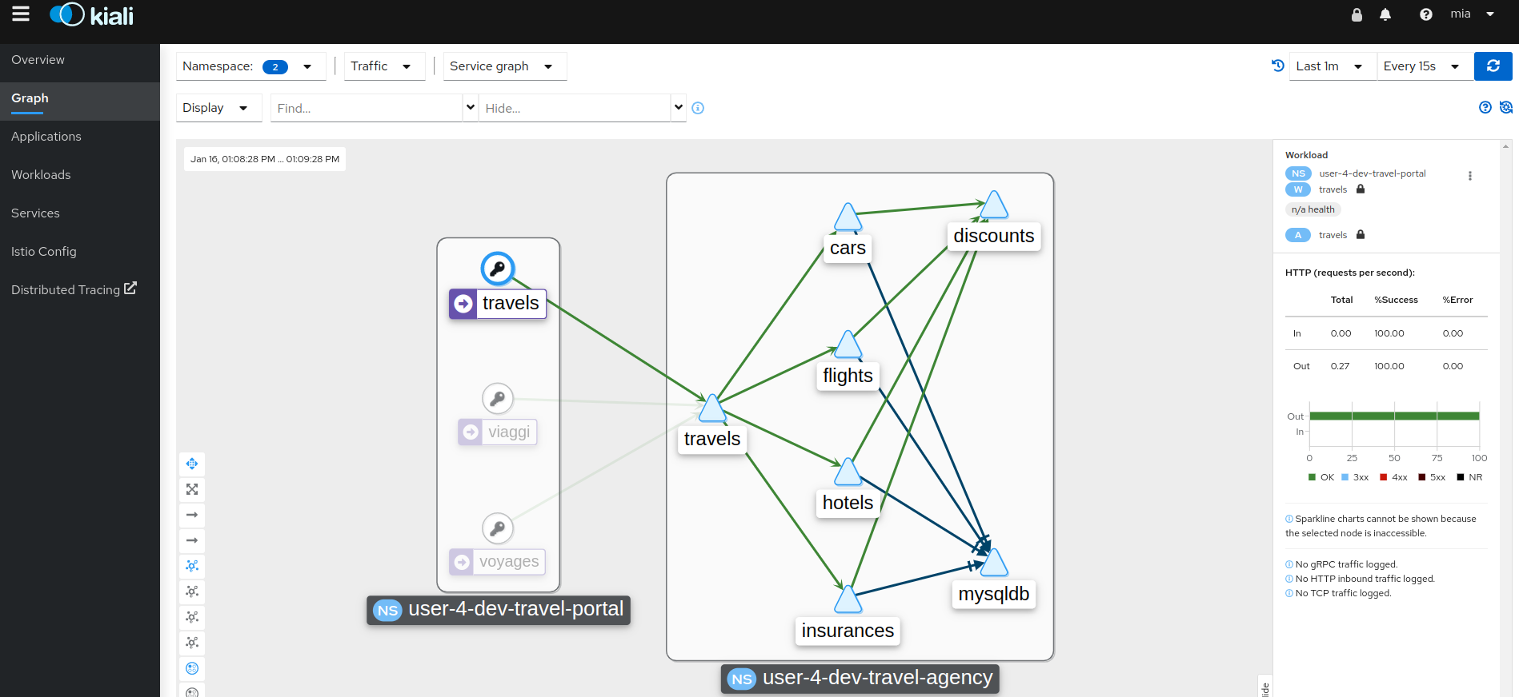Image resolution: width=1519 pixels, height=697 pixels.
Task: Toggle the drag mode button
Action: (192, 464)
